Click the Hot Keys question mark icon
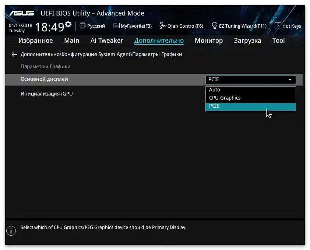Screen dimensions: 310x250 (x=278, y=25)
